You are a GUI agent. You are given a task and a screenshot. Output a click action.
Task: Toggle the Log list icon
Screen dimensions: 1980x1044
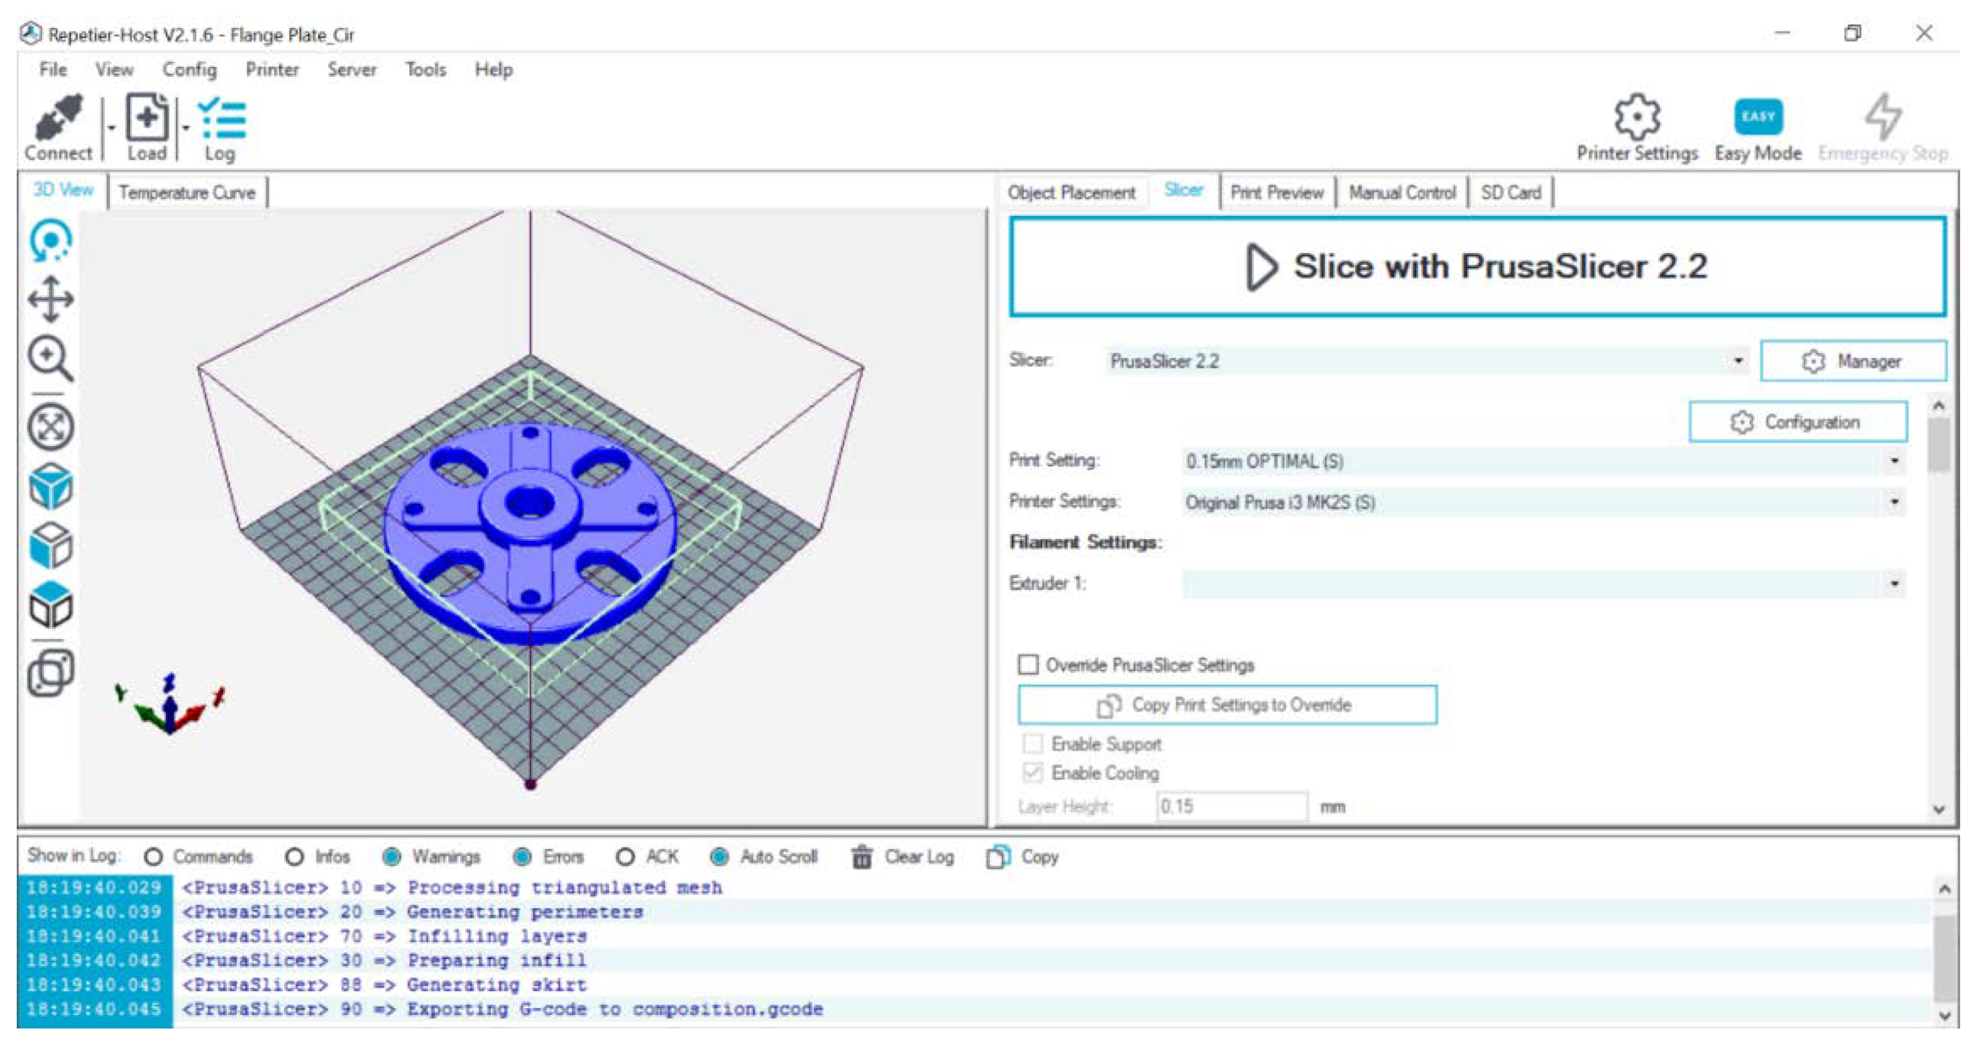pyautogui.click(x=221, y=118)
